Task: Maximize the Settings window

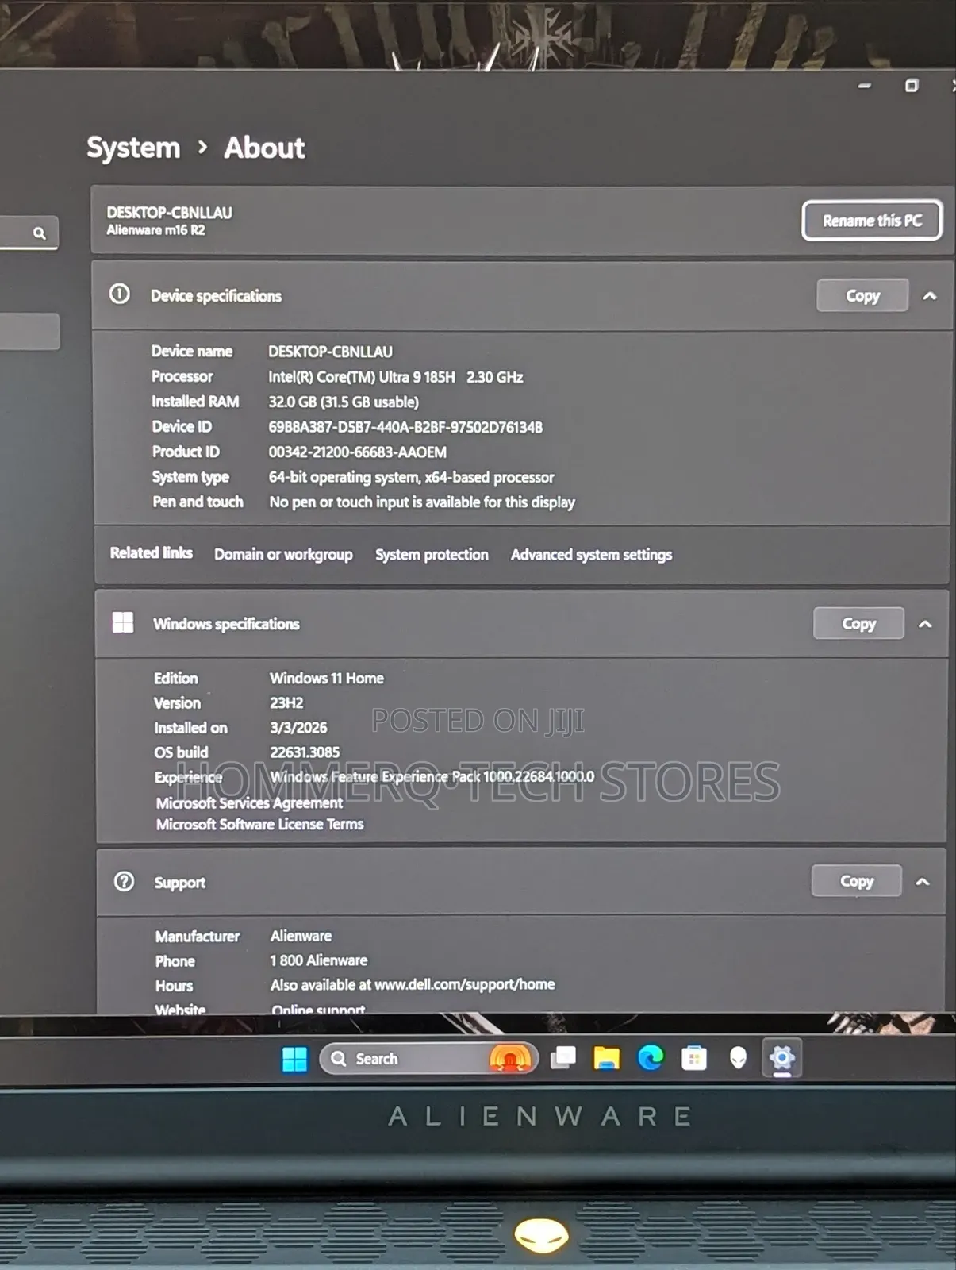Action: coord(912,86)
